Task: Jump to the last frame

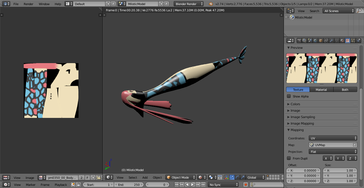Action: pyautogui.click(x=203, y=185)
